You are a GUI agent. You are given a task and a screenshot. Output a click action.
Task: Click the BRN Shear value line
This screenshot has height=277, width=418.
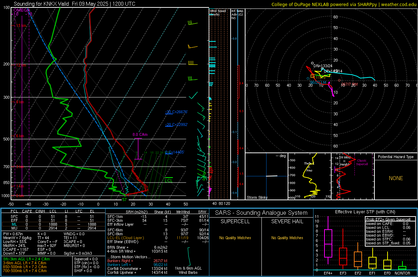tap(137, 247)
